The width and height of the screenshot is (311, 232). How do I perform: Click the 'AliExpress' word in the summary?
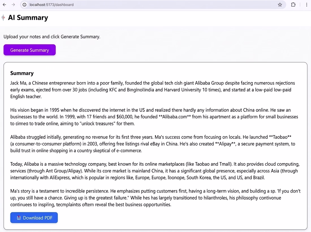(x=59, y=177)
